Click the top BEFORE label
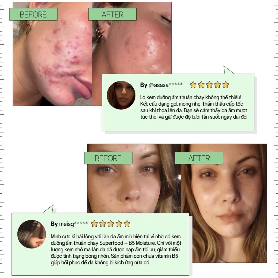278x278 pixels. tap(33, 14)
